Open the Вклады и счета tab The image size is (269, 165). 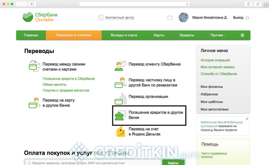click(x=124, y=35)
